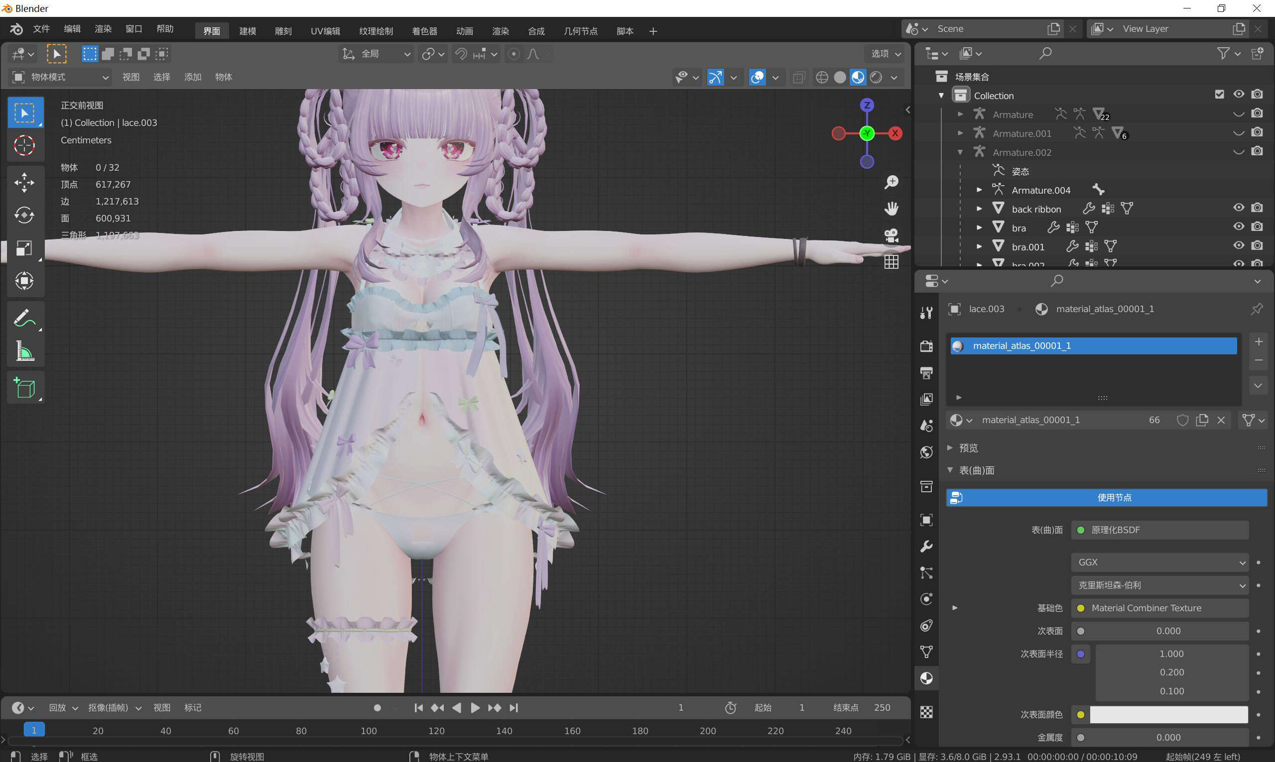Hide bra object with eye icon
Image resolution: width=1275 pixels, height=762 pixels.
(x=1239, y=226)
